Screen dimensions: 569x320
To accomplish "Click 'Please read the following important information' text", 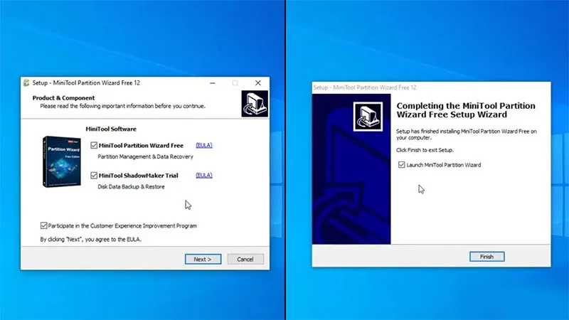I will tap(122, 106).
